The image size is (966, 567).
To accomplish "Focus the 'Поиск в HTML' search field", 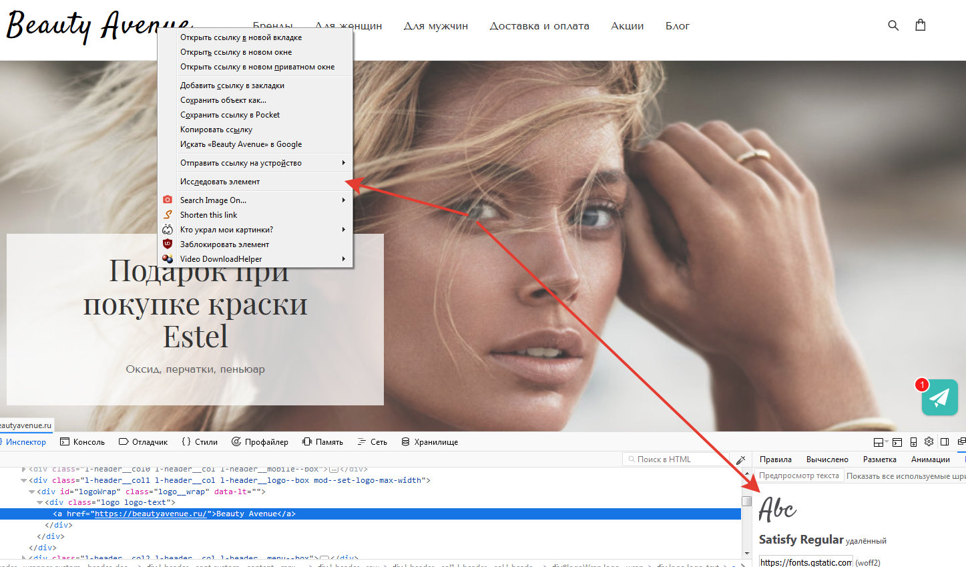I will [676, 459].
